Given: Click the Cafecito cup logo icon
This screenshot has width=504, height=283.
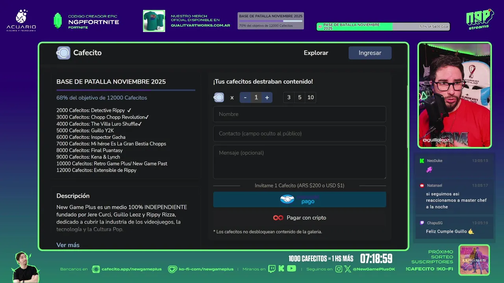Looking at the screenshot, I should 63,53.
